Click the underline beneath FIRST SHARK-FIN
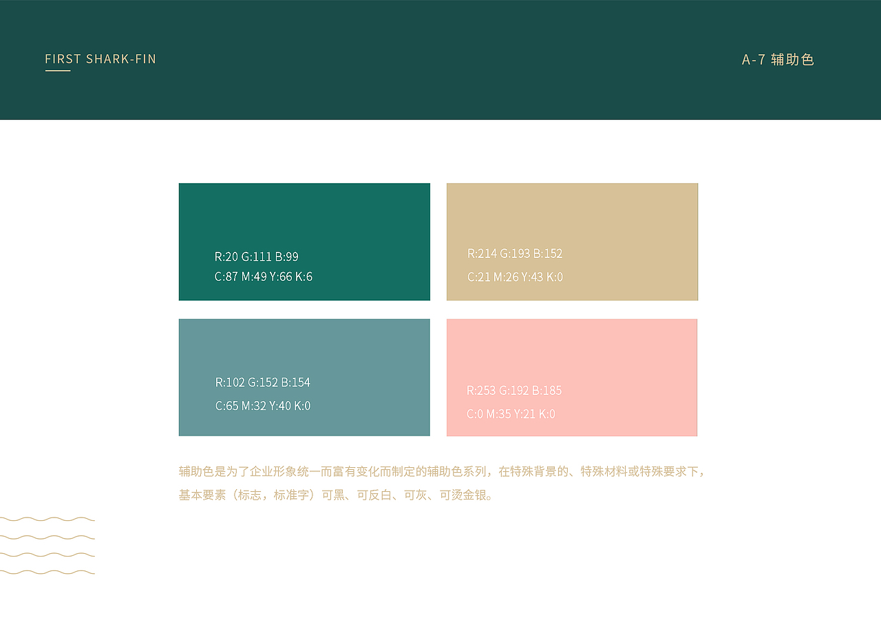Screen dimensions: 881x622 pos(58,72)
